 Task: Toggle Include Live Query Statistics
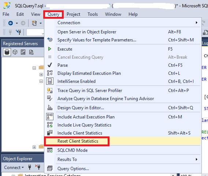point(123,125)
